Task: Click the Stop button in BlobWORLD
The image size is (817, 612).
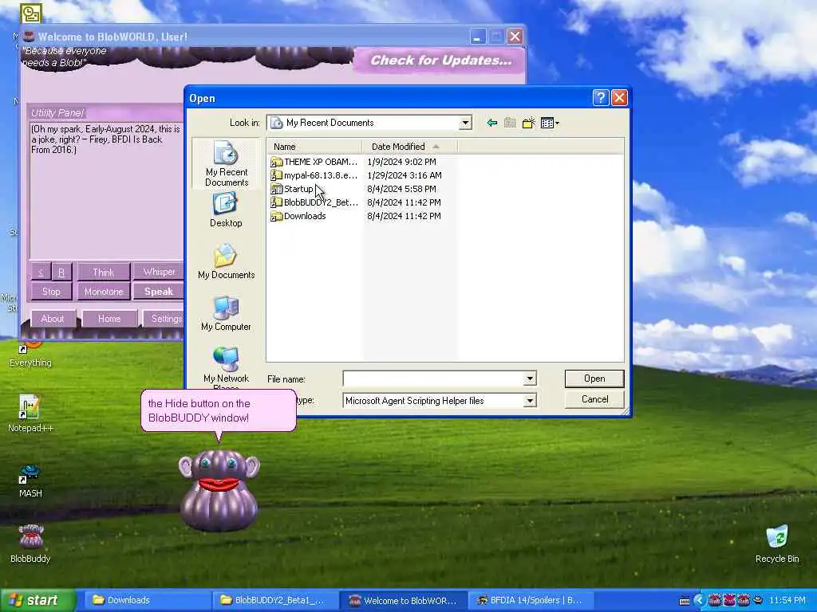Action: [51, 292]
